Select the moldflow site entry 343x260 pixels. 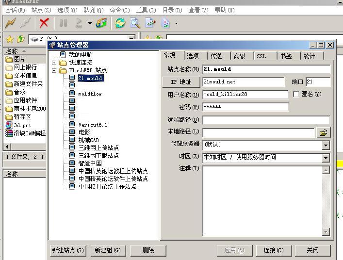[90, 94]
